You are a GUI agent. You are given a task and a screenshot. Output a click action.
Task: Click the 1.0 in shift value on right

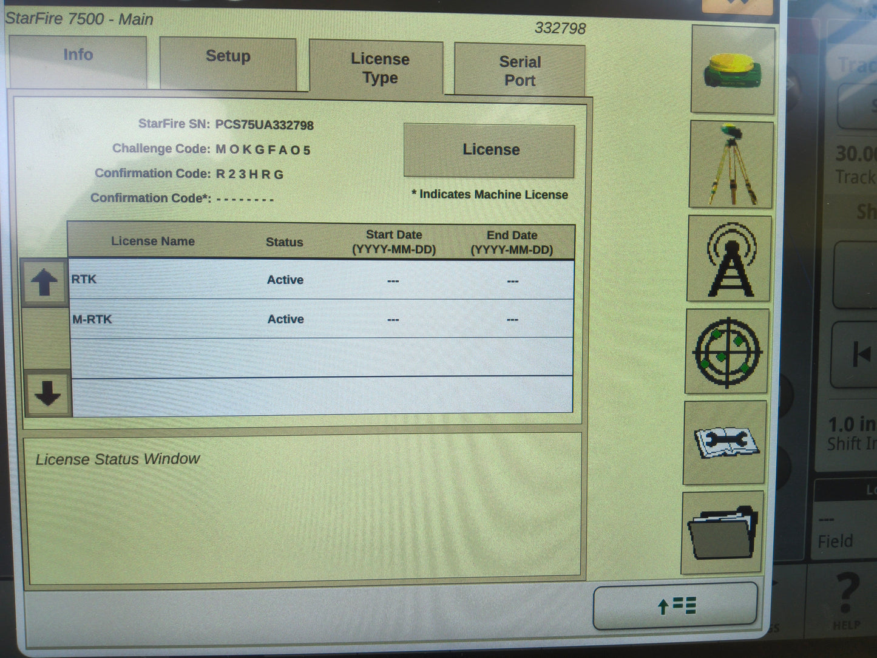(x=852, y=424)
